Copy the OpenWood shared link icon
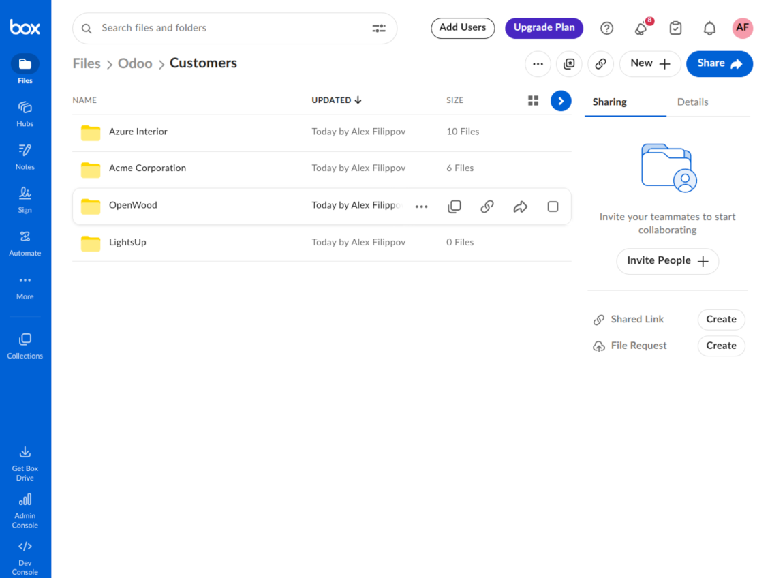Viewport: 770px width, 578px height. point(487,207)
